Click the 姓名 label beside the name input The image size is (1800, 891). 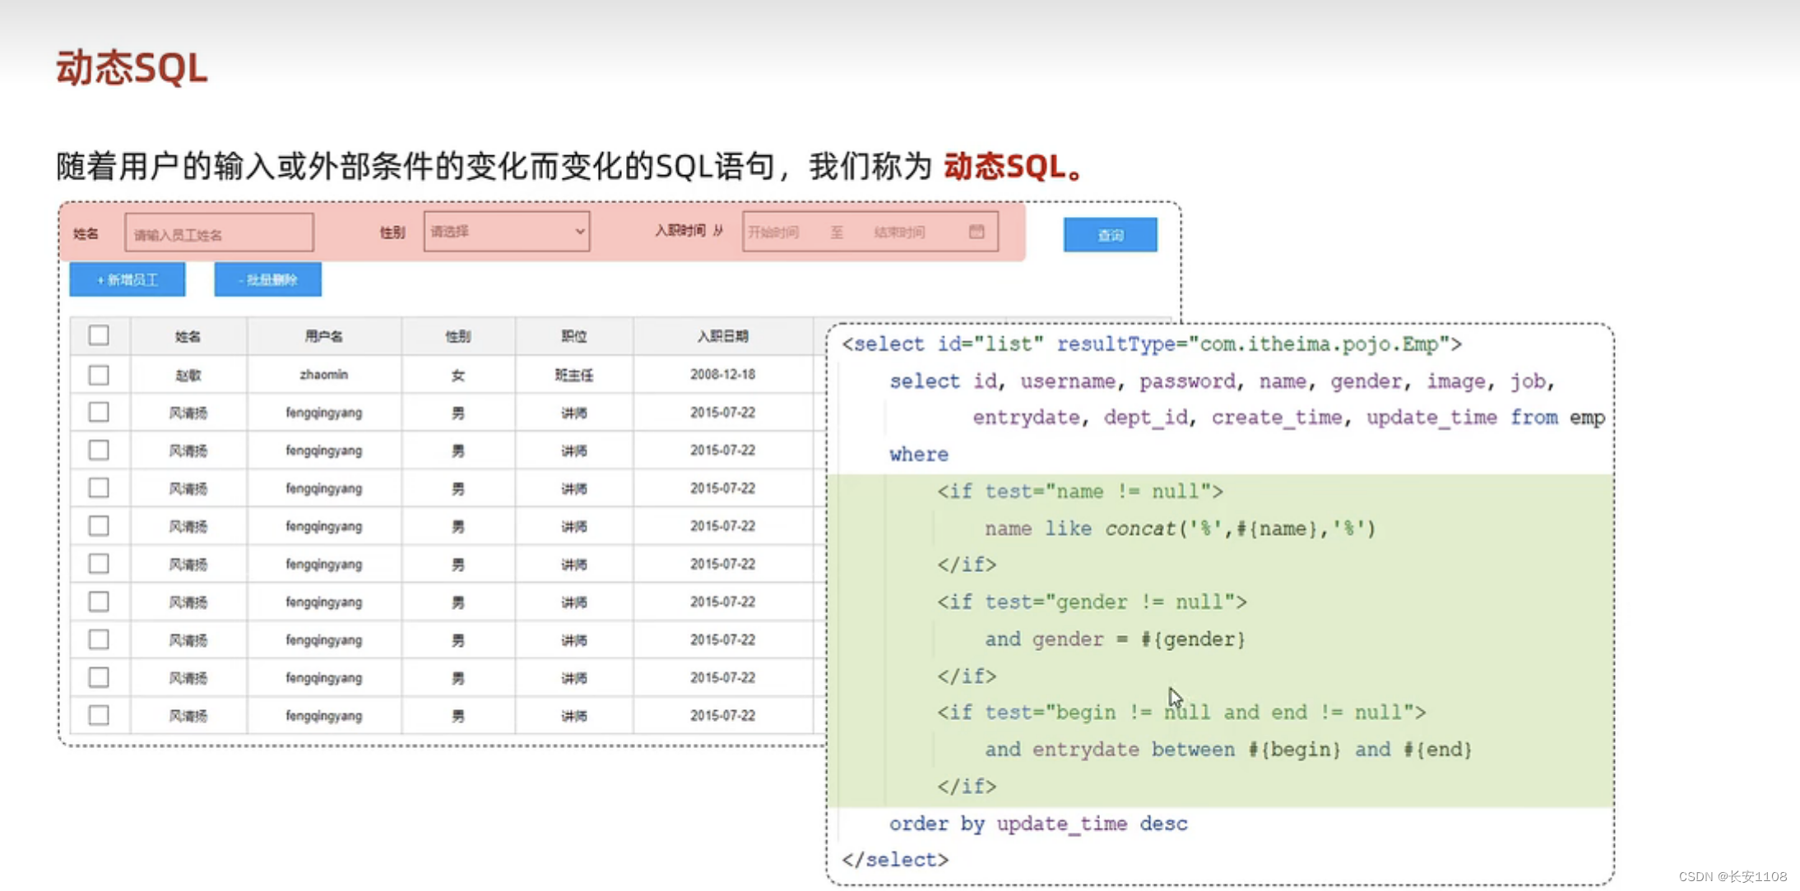tap(86, 233)
